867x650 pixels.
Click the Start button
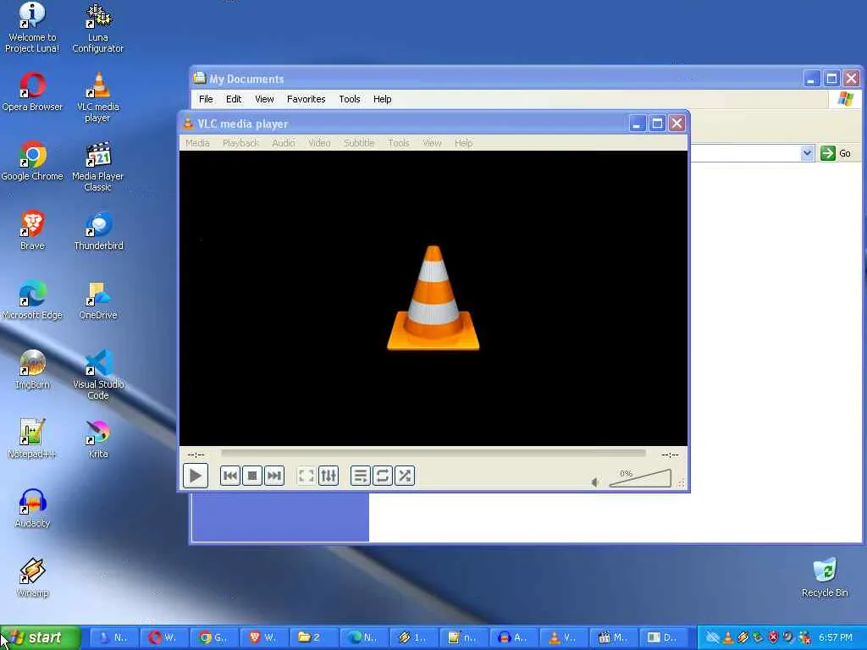point(40,637)
